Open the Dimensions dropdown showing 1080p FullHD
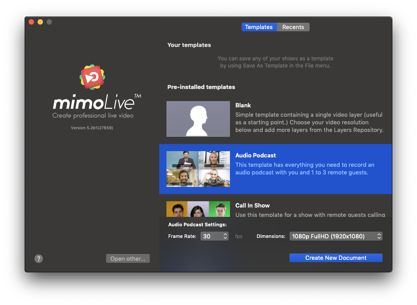The image size is (417, 305). 336,236
